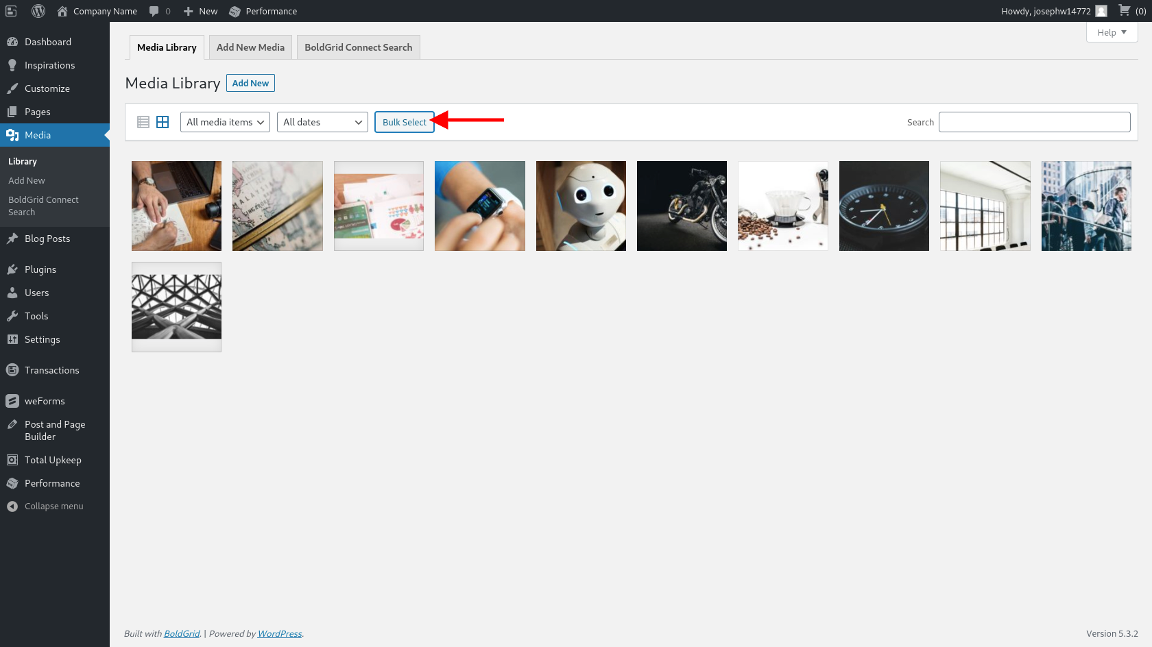Switch to grid view mode
Image resolution: width=1152 pixels, height=647 pixels.
(163, 121)
